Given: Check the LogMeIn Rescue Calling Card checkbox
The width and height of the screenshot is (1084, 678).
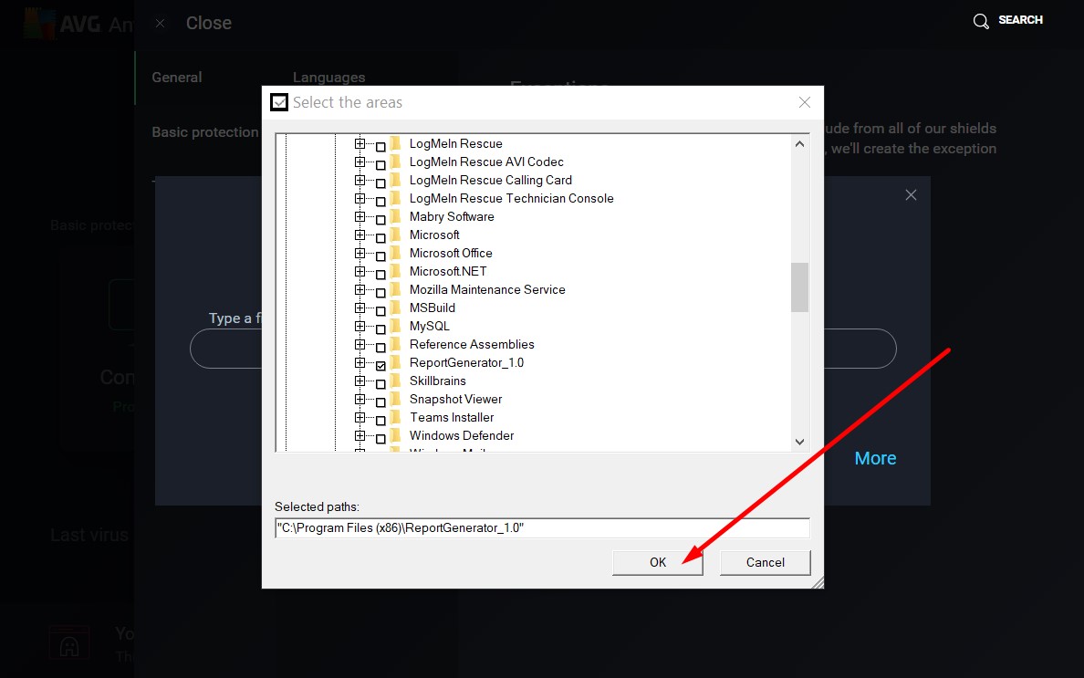Looking at the screenshot, I should [x=380, y=183].
